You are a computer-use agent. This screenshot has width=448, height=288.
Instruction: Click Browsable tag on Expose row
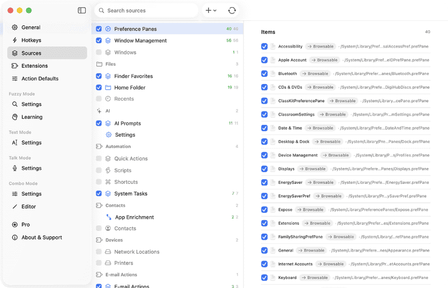[310, 210]
